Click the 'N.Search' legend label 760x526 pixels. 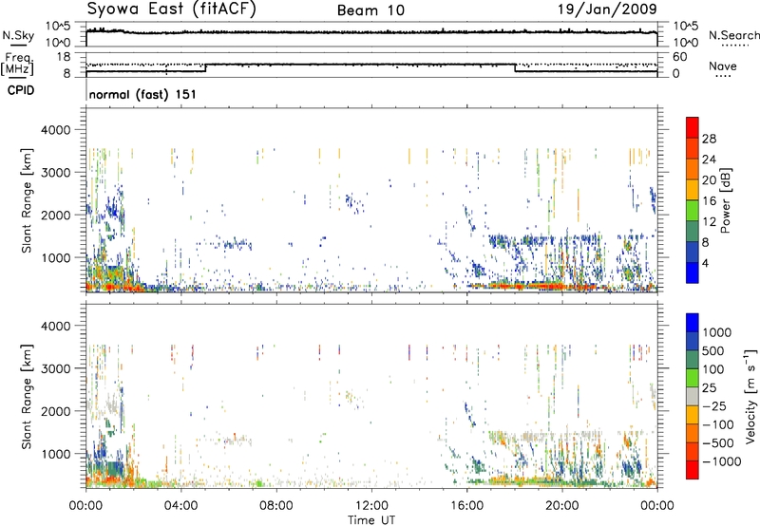click(734, 35)
